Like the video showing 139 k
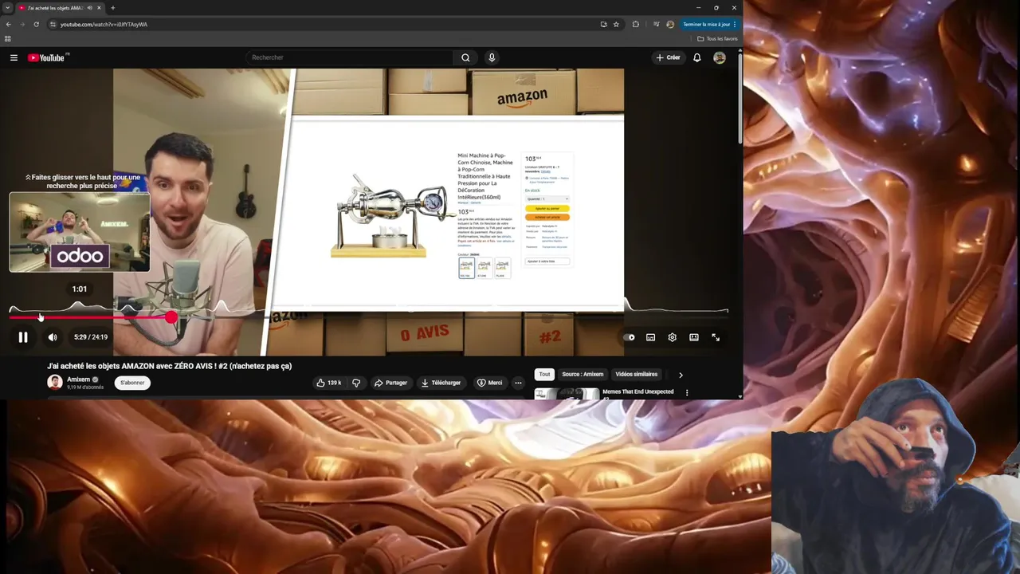 pyautogui.click(x=328, y=383)
